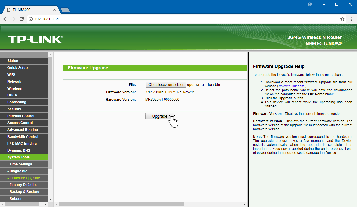The width and height of the screenshot is (357, 207).
Task: Select Firmware Upgrade submenu
Action: [24, 178]
